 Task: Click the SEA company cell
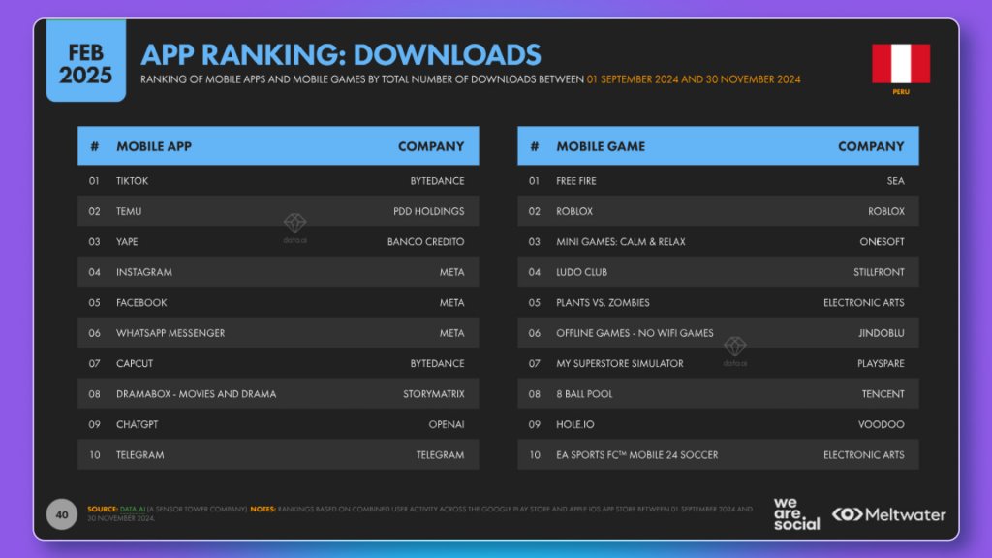pos(895,181)
